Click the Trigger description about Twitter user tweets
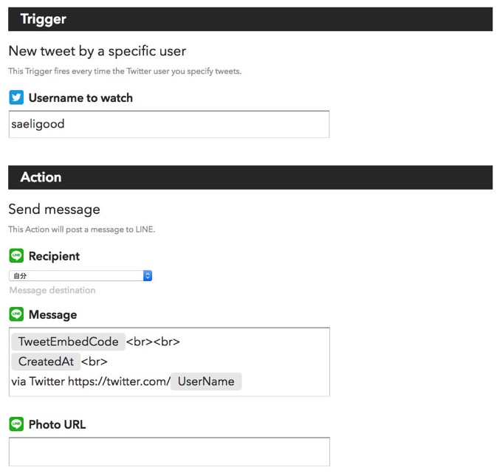502x473 pixels. 125,71
